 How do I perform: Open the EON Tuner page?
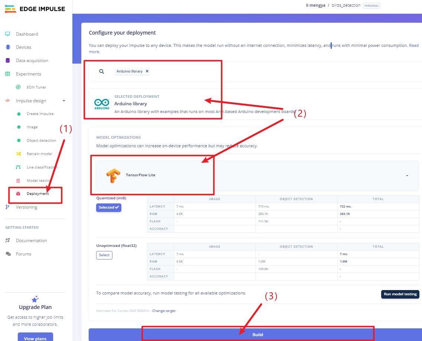click(x=36, y=87)
